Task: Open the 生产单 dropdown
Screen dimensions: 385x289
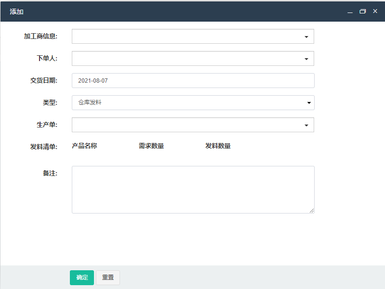Action: click(193, 125)
